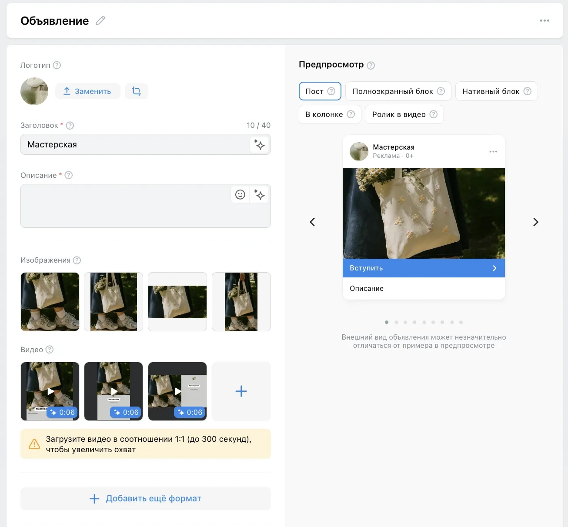Show help for Предпросмотр
The height and width of the screenshot is (527, 568).
371,65
